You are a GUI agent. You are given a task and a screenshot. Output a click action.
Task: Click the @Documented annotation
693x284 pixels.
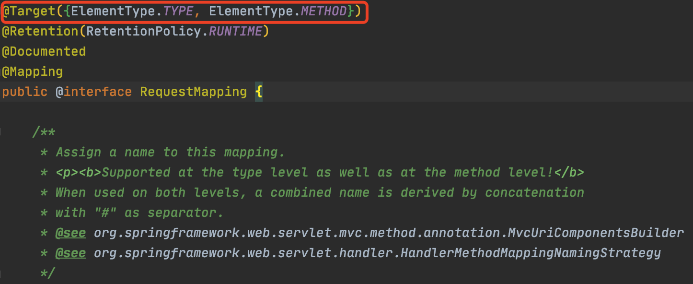(44, 51)
